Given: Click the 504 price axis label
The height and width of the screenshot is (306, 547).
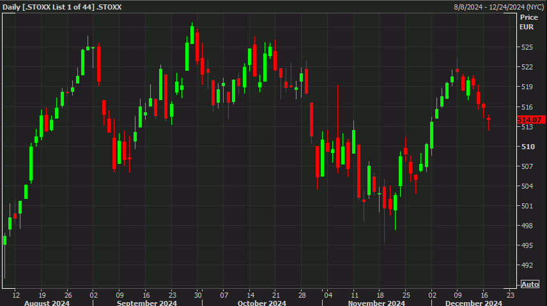Looking at the screenshot, I should click(x=527, y=186).
